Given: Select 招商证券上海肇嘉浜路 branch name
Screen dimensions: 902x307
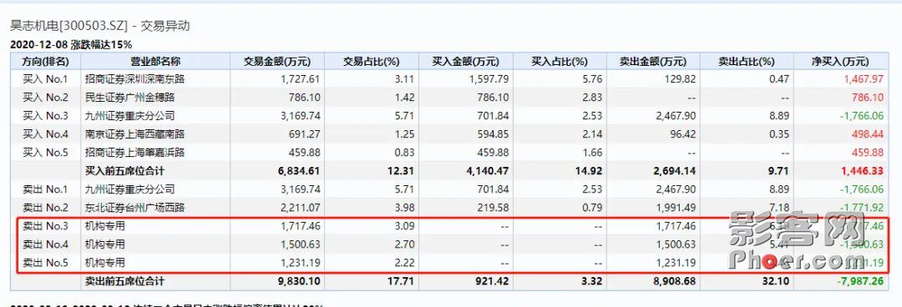Looking at the screenshot, I should [x=134, y=153].
